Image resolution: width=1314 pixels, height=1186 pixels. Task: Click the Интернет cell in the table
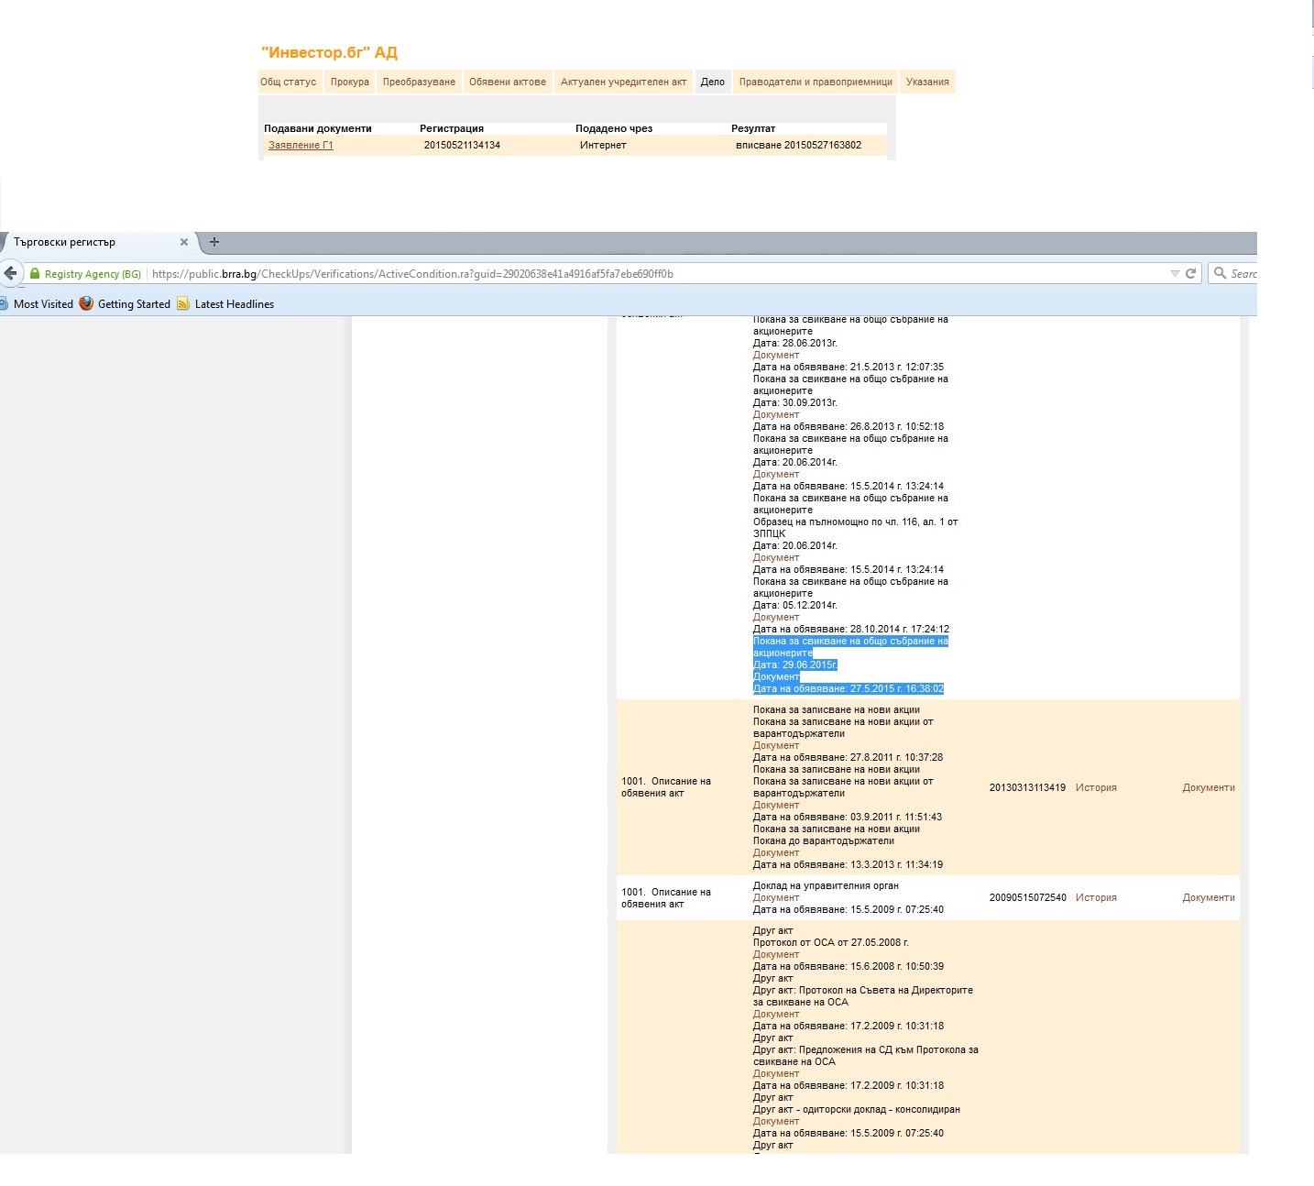click(x=603, y=145)
